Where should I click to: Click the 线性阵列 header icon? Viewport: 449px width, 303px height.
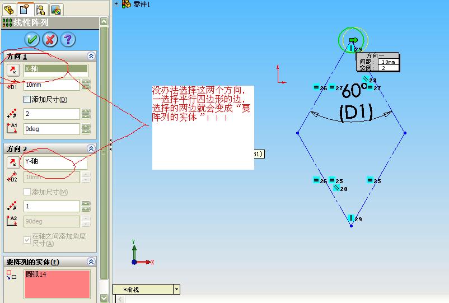click(x=7, y=23)
